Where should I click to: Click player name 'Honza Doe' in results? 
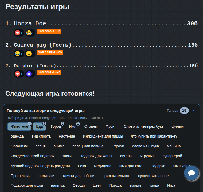pyautogui.click(x=30, y=23)
